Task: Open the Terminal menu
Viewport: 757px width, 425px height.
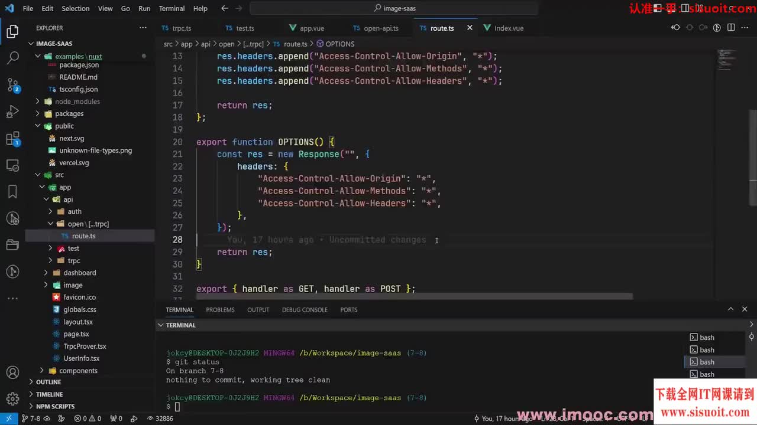Action: point(172,8)
